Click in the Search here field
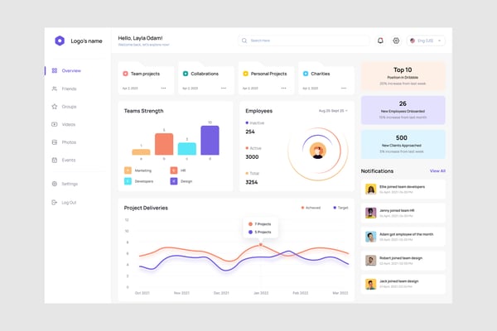Screen dimensions: 497x331 click(x=304, y=41)
